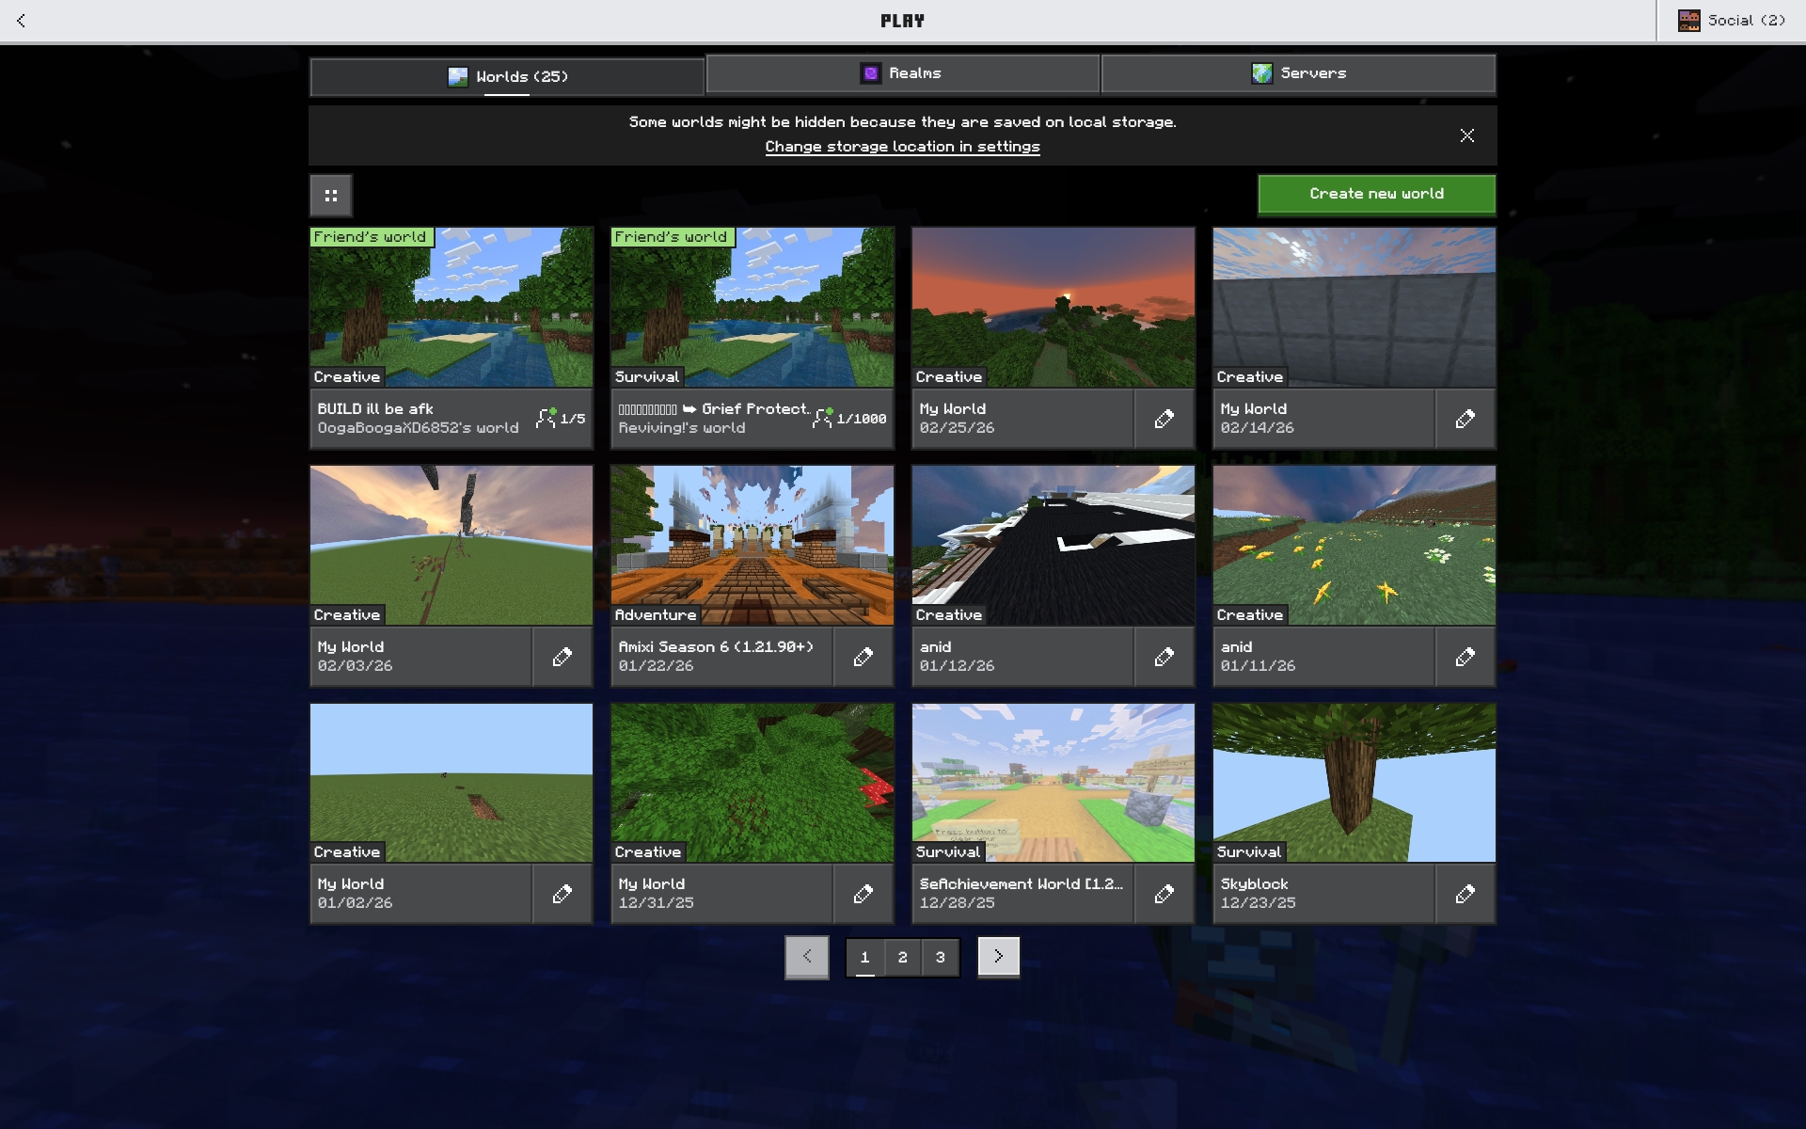
Task: Switch to the Servers tab
Action: tap(1298, 73)
